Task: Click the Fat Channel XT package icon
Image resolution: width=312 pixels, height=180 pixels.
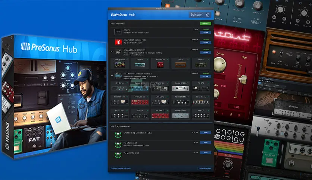Action: pos(118,144)
